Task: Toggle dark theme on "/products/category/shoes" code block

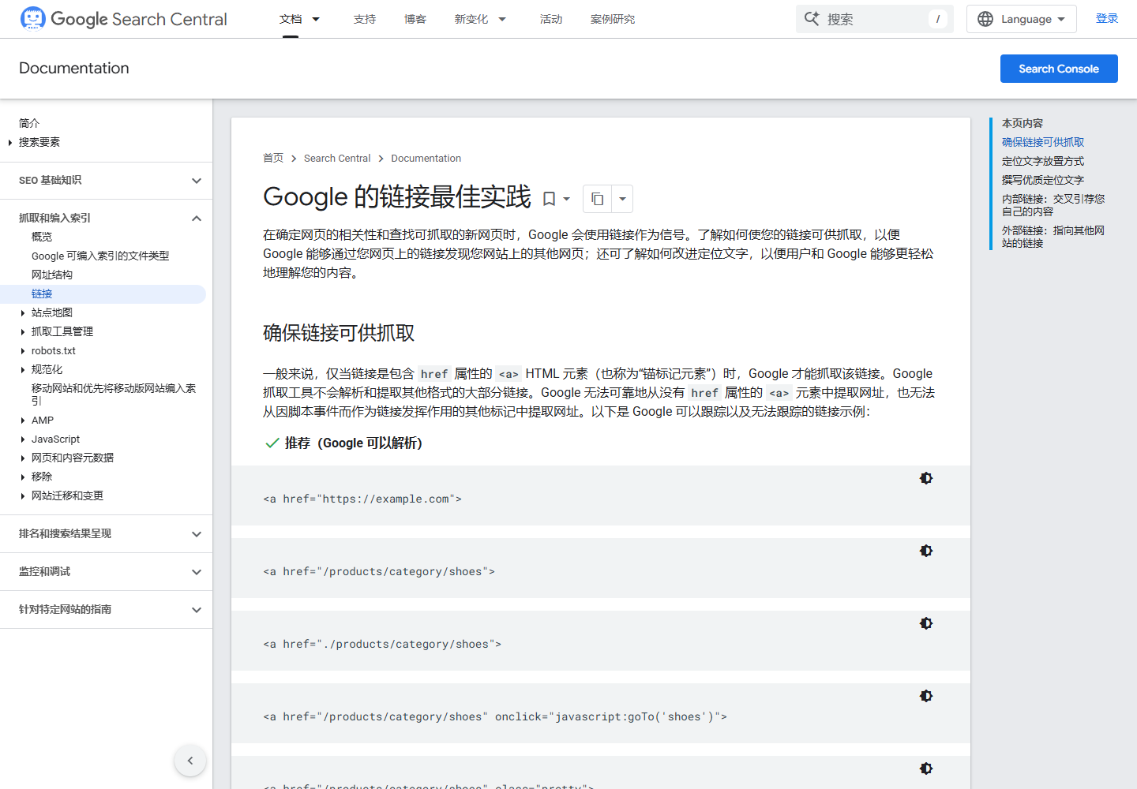Action: [x=926, y=551]
